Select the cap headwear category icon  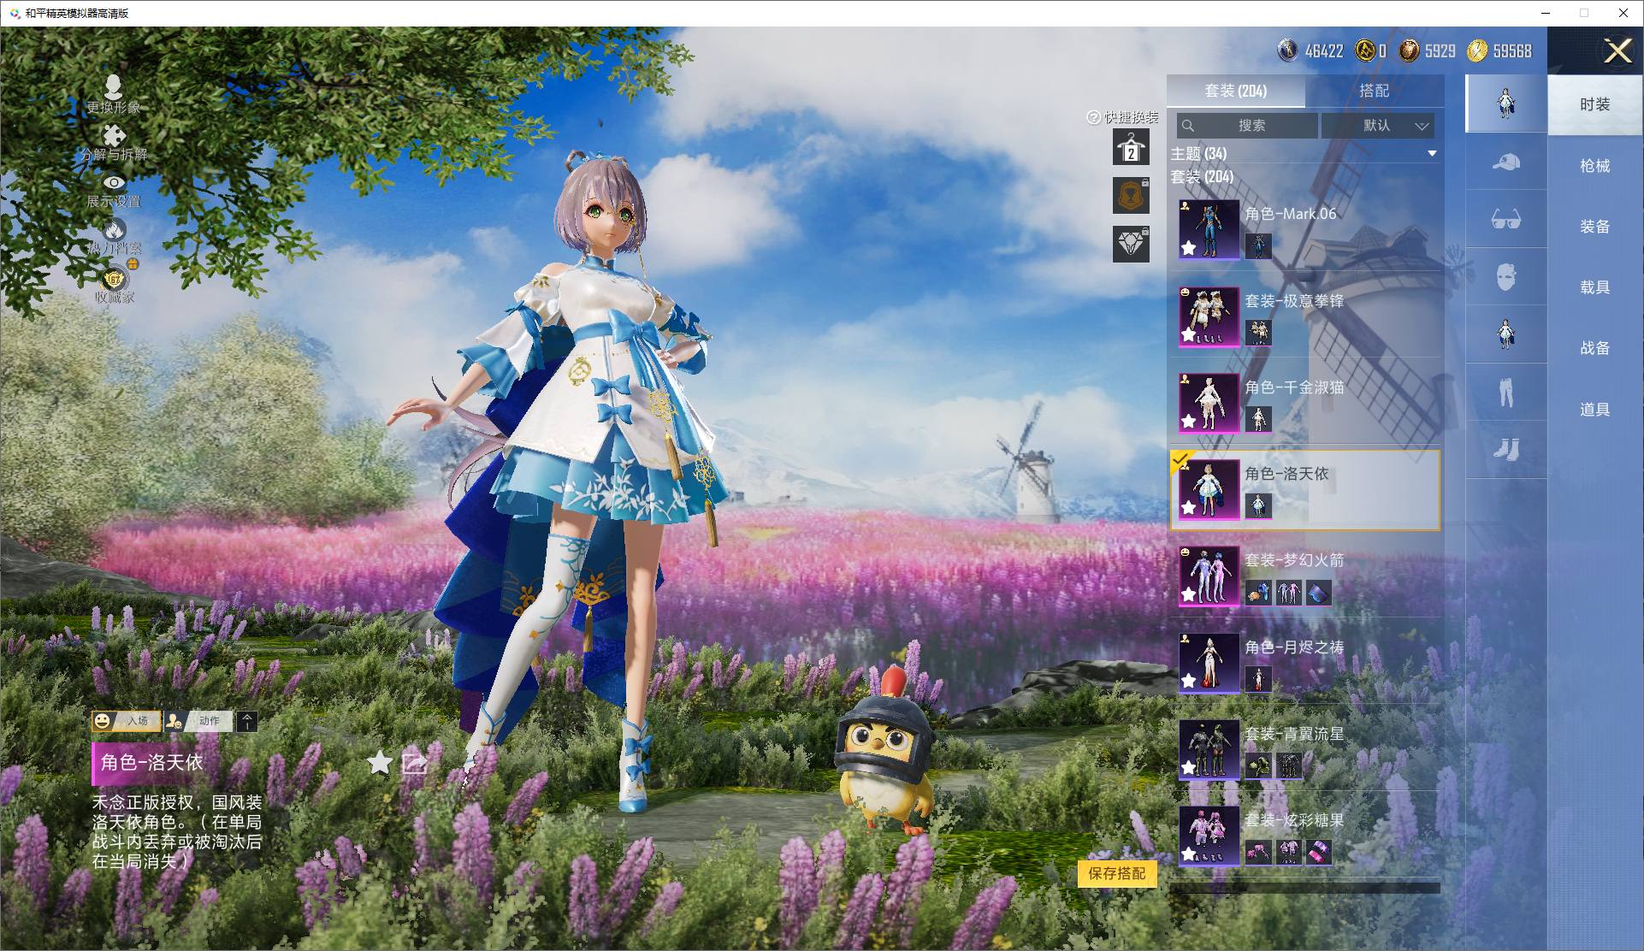pos(1506,162)
